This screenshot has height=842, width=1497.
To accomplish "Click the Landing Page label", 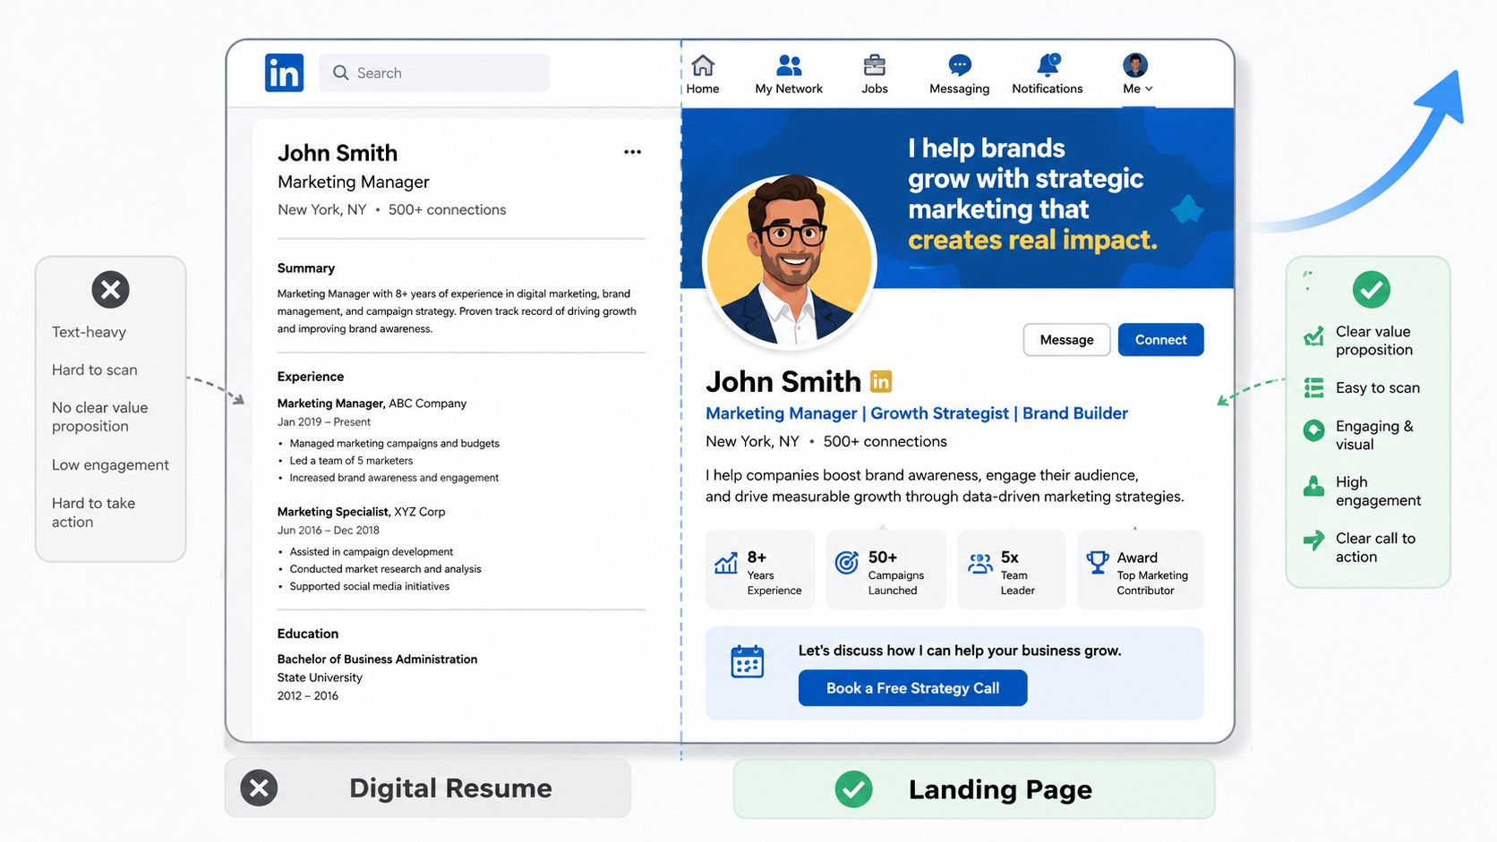I will pyautogui.click(x=1000, y=790).
